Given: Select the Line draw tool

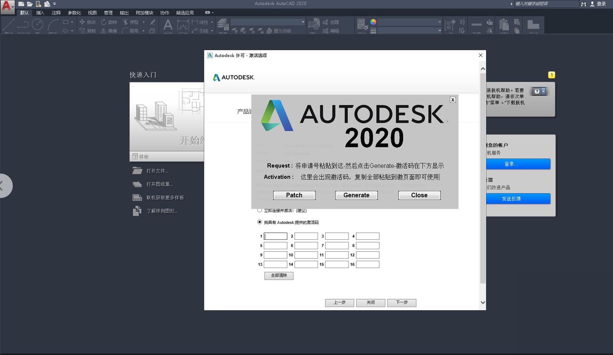Looking at the screenshot, I should pos(8,25).
